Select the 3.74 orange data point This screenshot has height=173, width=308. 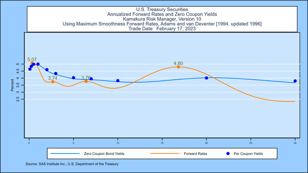click(x=52, y=82)
